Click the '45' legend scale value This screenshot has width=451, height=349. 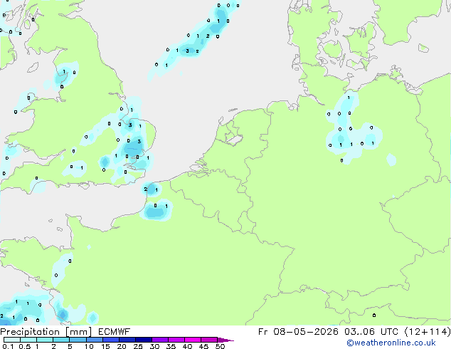pos(203,346)
